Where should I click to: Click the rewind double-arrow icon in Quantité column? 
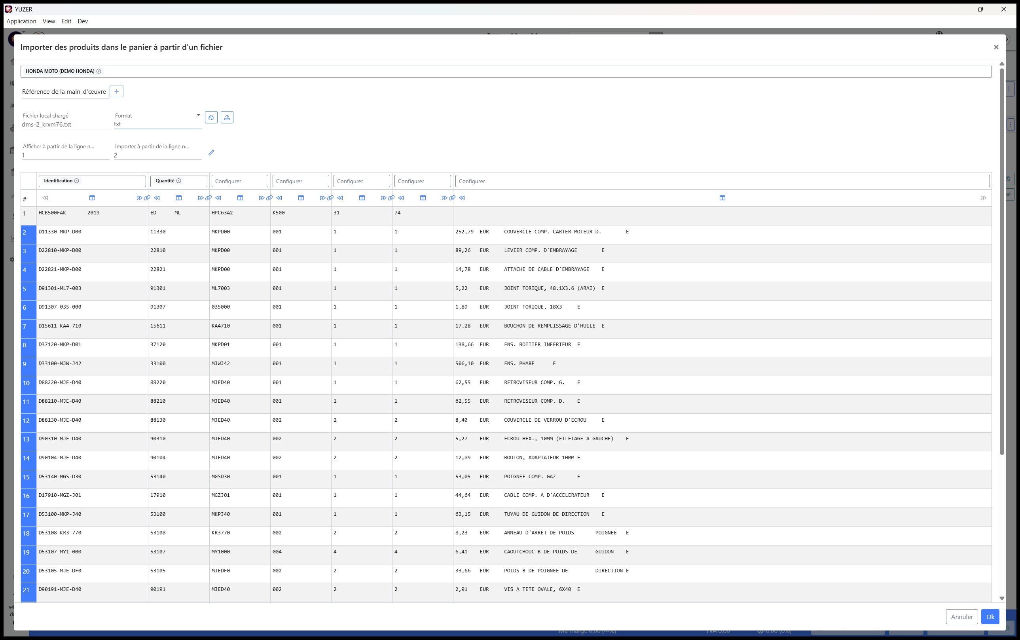point(157,198)
